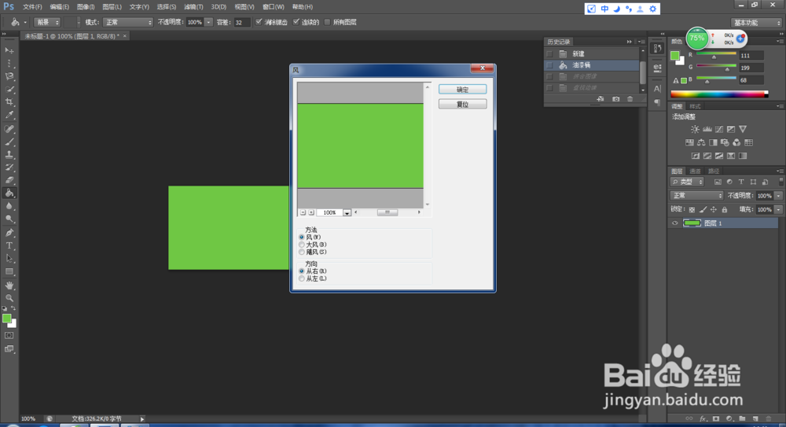Open the layer opacity dropdown arrow
Image resolution: width=786 pixels, height=427 pixels.
(x=778, y=196)
